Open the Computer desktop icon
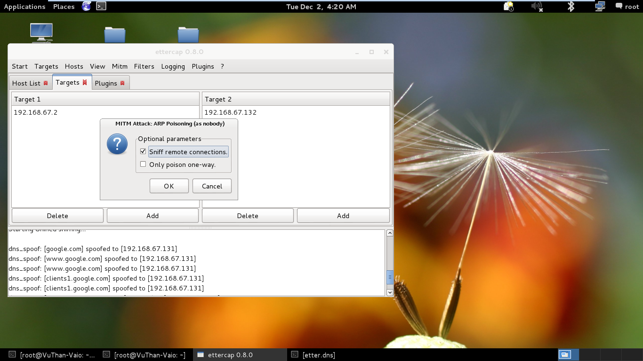This screenshot has width=643, height=361. click(41, 32)
